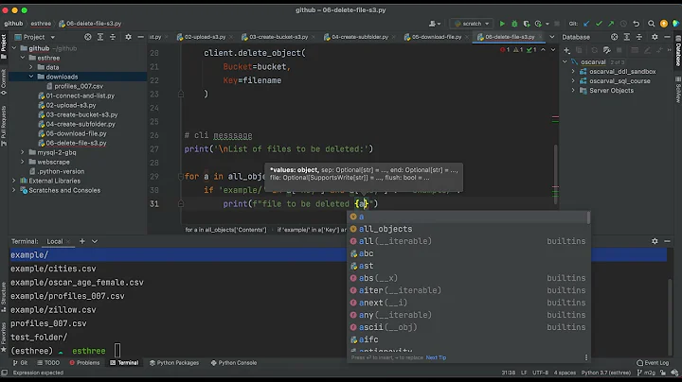Rollback changes with the undo arrow icon

[x=636, y=24]
